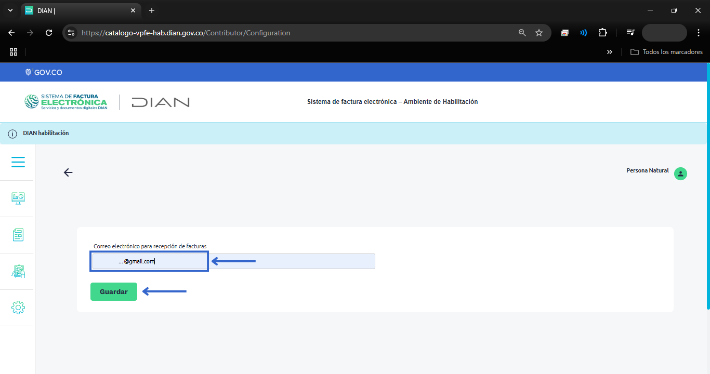The image size is (710, 374).
Task: Click the Sistema de Factura Electrónica logo
Action: pos(66,102)
